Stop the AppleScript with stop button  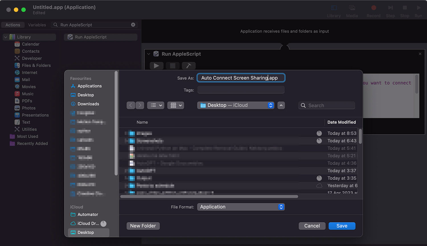point(173,66)
